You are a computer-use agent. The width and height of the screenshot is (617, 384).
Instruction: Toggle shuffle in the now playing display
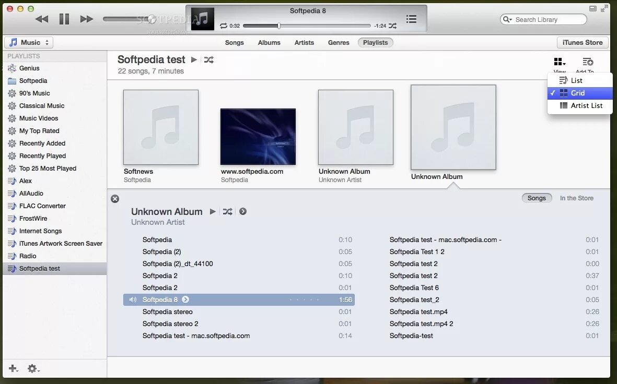click(x=393, y=26)
